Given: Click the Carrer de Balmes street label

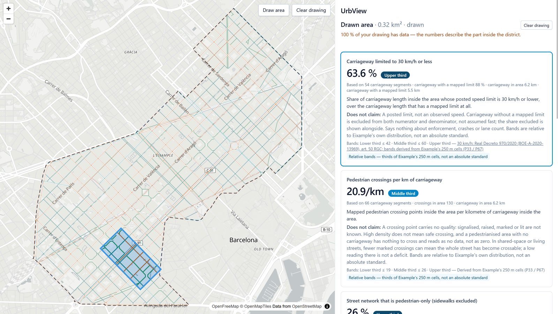Looking at the screenshot, I should coord(59,91).
